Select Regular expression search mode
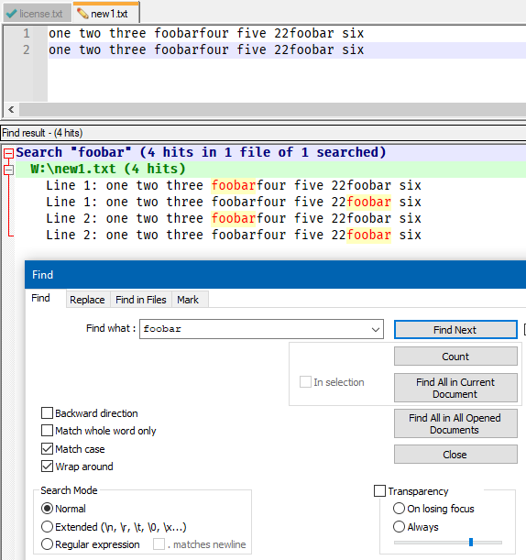Image resolution: width=526 pixels, height=560 pixels. click(47, 544)
